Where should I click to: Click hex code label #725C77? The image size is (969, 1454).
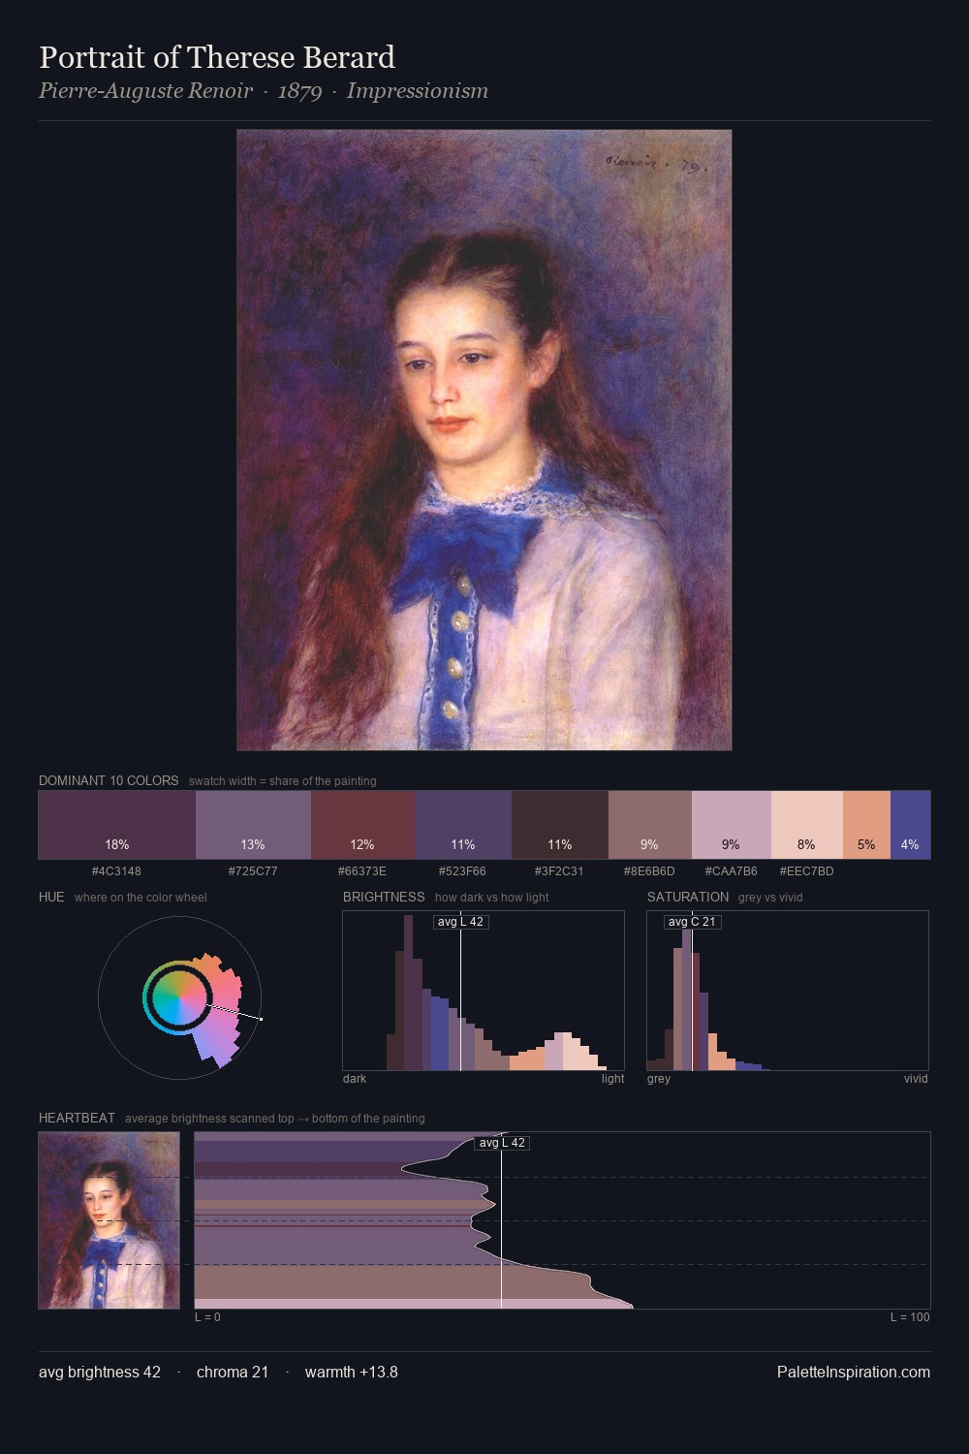point(253,871)
